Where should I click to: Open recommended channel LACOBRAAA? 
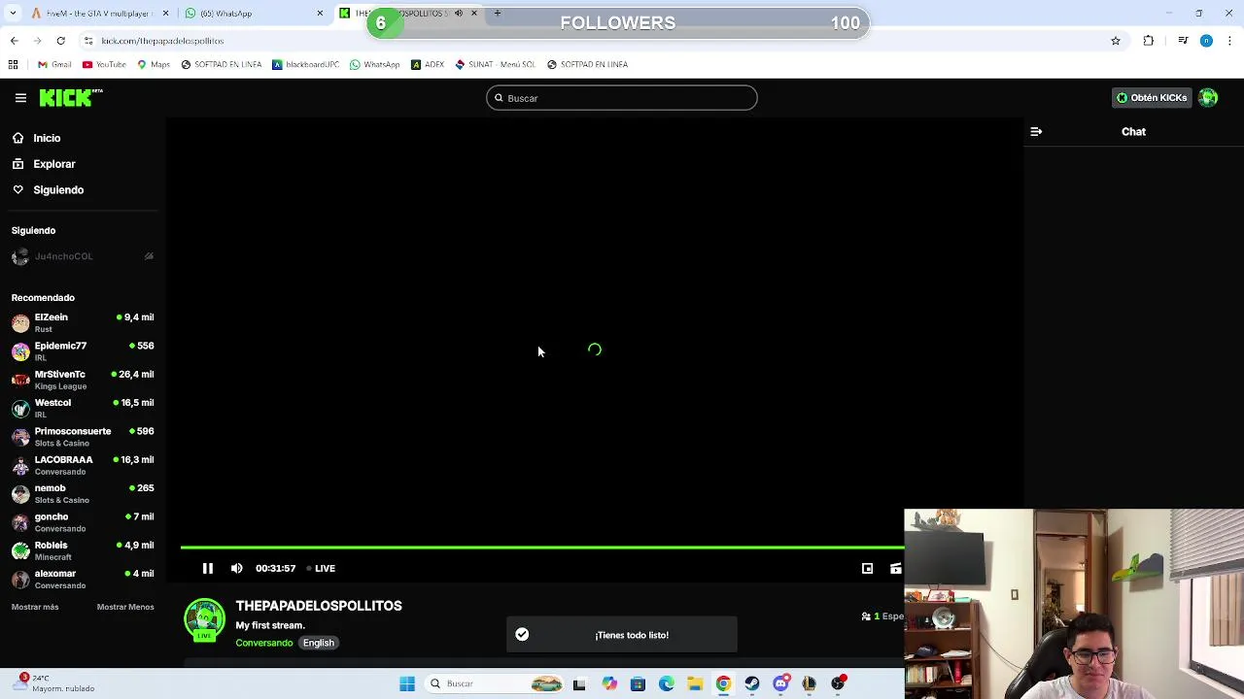coord(83,465)
